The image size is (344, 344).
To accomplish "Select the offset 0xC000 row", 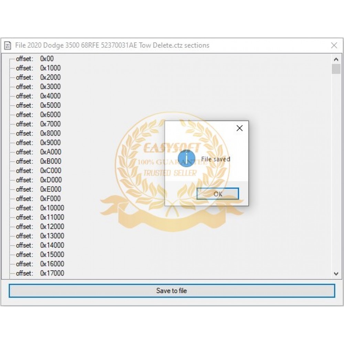I will [39, 171].
